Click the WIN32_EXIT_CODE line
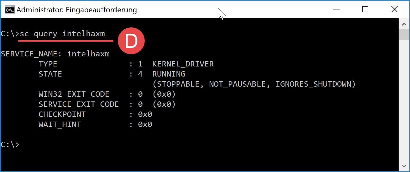The width and height of the screenshot is (410, 172). [x=107, y=94]
